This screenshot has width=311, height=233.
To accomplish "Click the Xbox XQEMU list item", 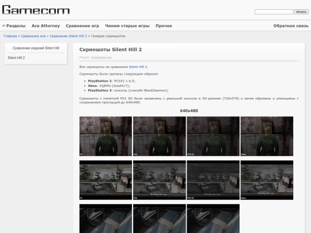I will 109,86.
